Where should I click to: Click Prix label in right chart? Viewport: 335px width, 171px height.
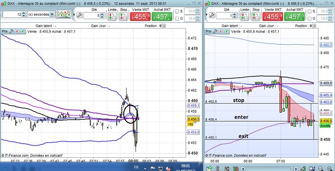pyautogui.click(x=208, y=31)
